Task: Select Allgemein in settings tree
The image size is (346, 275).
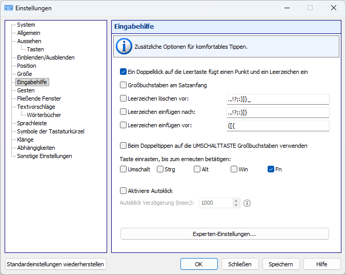Action: click(29, 33)
